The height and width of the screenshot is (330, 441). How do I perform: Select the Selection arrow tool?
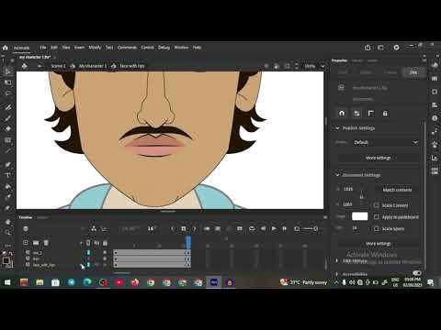(7, 71)
